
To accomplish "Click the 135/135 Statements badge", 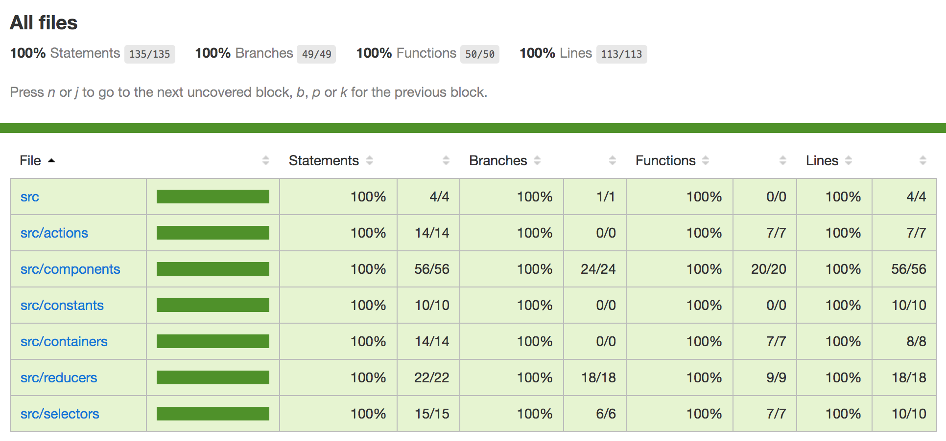I will pyautogui.click(x=150, y=54).
